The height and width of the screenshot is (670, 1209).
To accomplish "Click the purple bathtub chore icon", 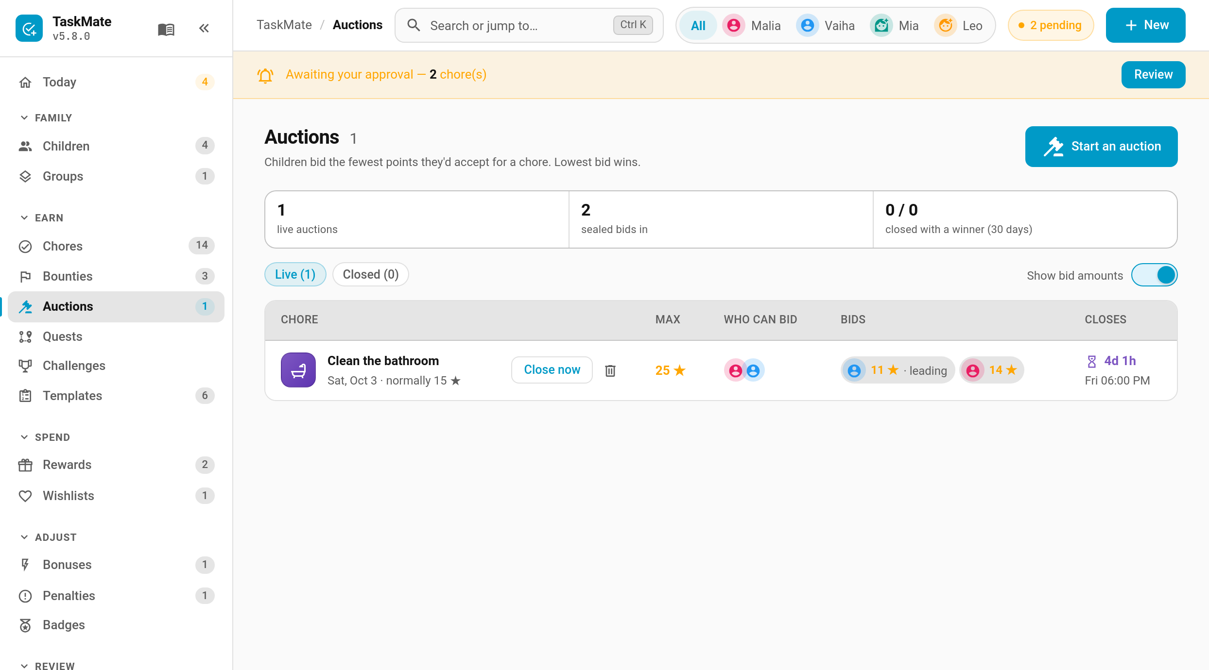I will (298, 370).
